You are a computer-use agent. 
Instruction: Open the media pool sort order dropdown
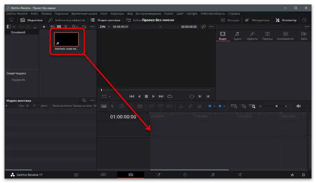pos(84,27)
